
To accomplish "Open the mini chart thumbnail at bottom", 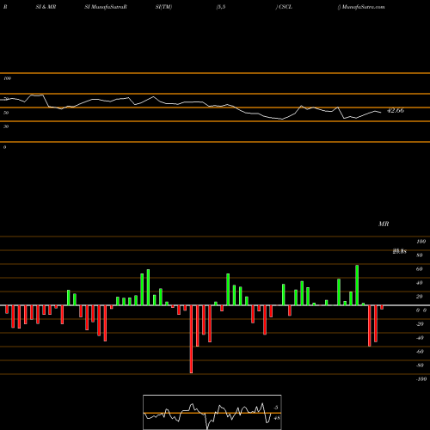I will pyautogui.click(x=212, y=412).
